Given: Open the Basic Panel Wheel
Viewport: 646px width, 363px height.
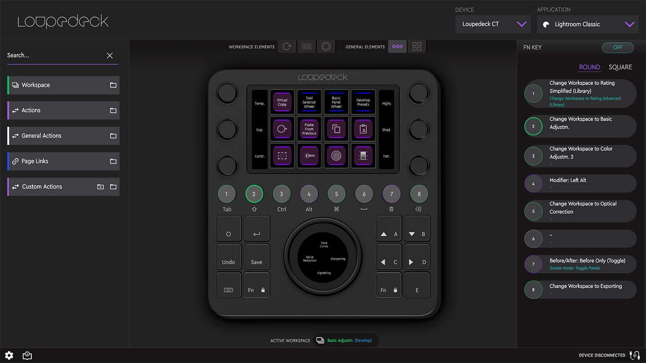Looking at the screenshot, I should pos(336,102).
